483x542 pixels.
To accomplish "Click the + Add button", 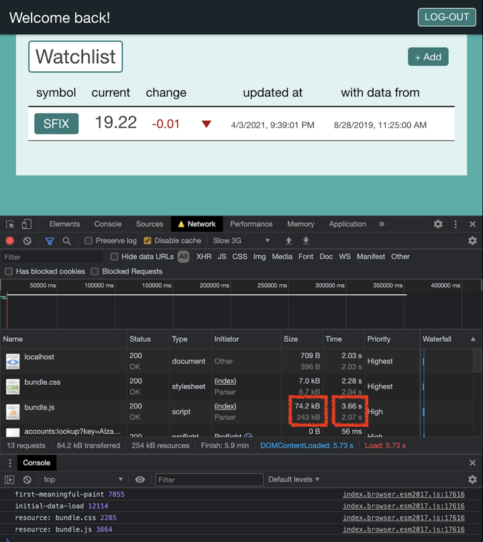I will [x=428, y=57].
